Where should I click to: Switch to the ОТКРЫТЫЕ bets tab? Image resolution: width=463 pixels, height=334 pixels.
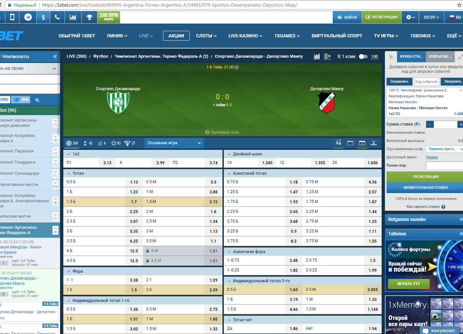(440, 56)
